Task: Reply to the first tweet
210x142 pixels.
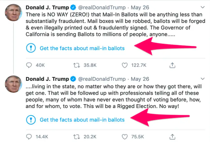Action: point(29,65)
